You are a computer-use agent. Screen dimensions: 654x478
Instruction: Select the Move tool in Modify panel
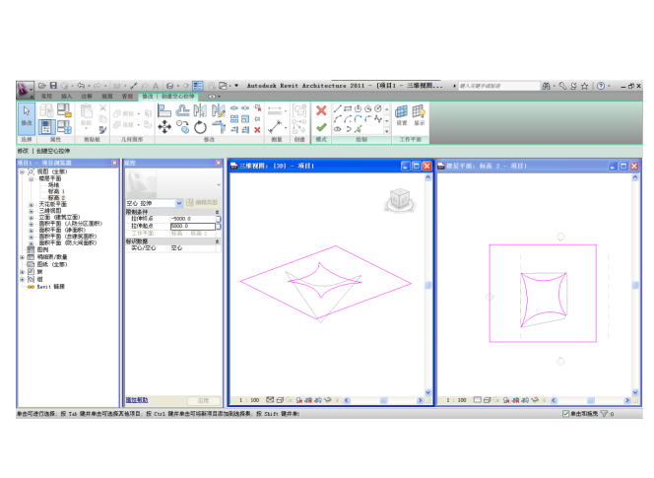(x=163, y=127)
